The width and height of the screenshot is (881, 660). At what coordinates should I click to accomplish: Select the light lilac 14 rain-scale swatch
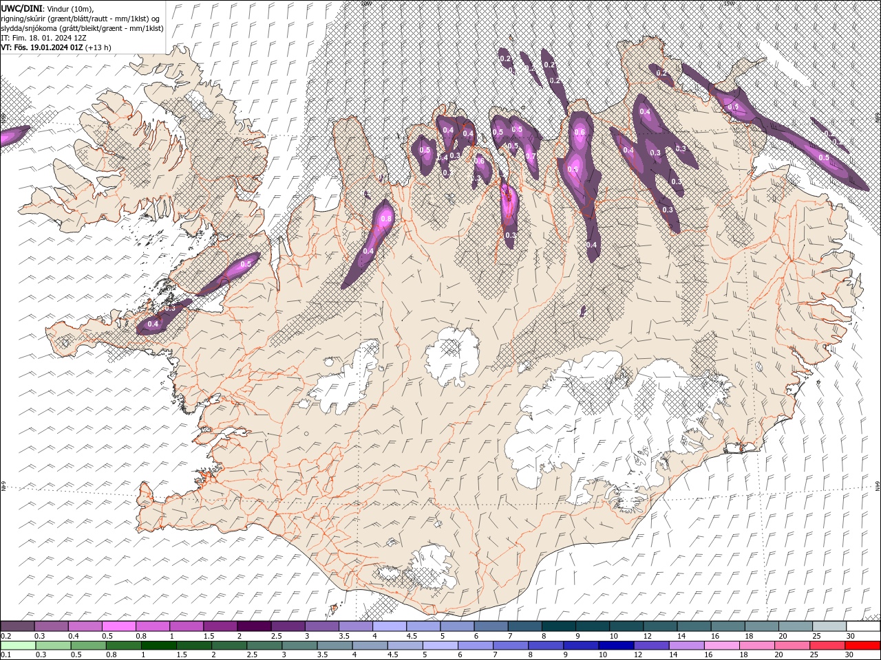(687, 646)
